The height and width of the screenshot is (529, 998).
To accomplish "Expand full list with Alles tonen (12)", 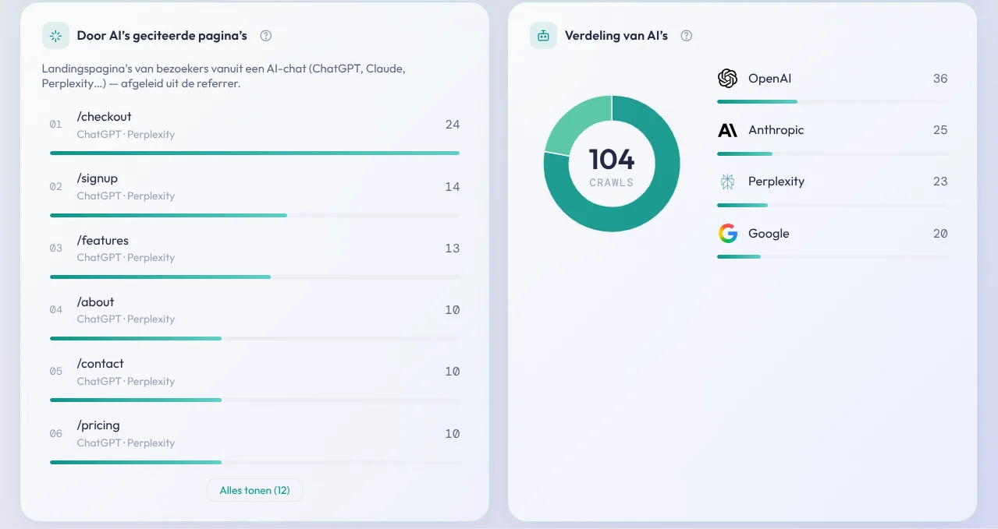I will click(254, 490).
